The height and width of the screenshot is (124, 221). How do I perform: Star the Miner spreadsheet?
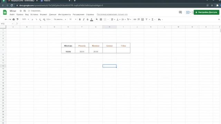(x=21, y=11)
